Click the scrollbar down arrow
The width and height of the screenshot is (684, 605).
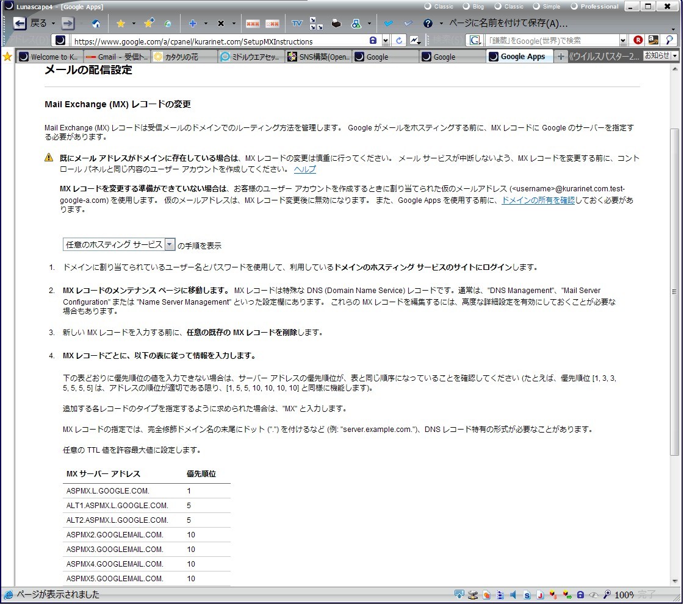point(675,581)
